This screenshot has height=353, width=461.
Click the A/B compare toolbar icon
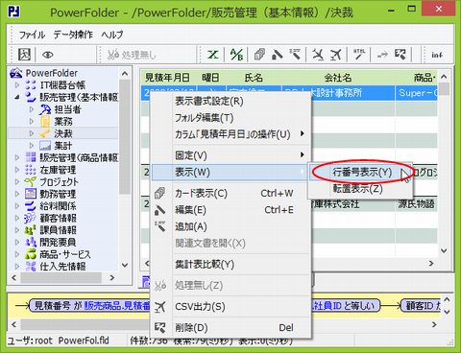pos(236,55)
